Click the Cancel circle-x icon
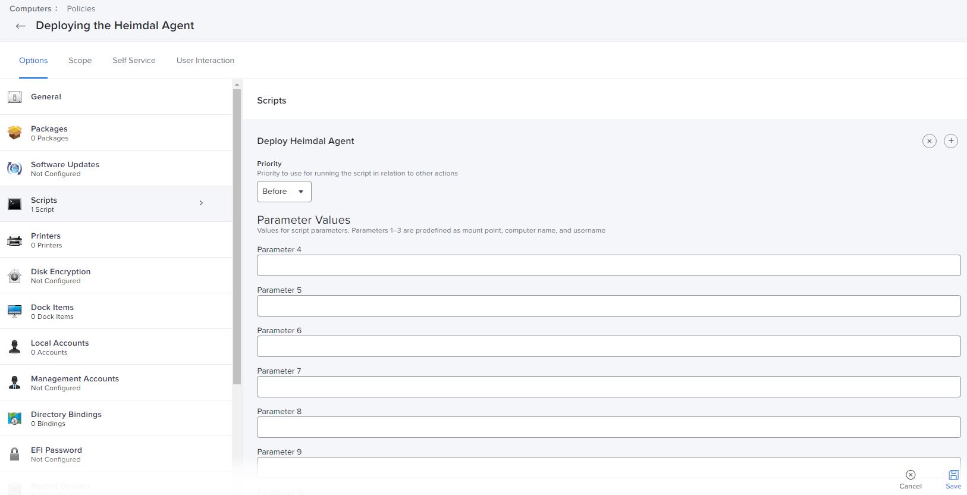 click(x=911, y=475)
